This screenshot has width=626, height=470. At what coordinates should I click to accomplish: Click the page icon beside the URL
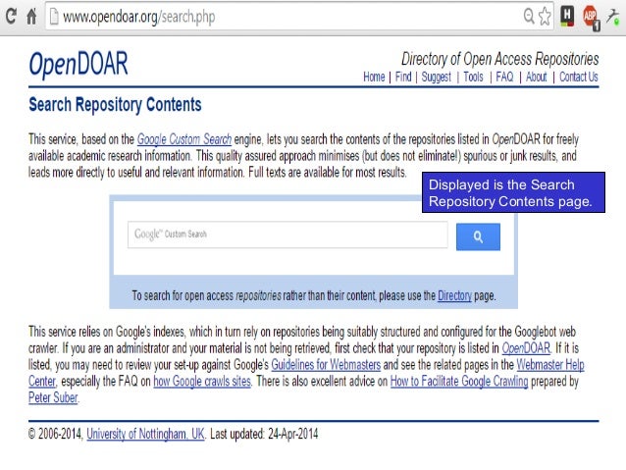coord(54,17)
